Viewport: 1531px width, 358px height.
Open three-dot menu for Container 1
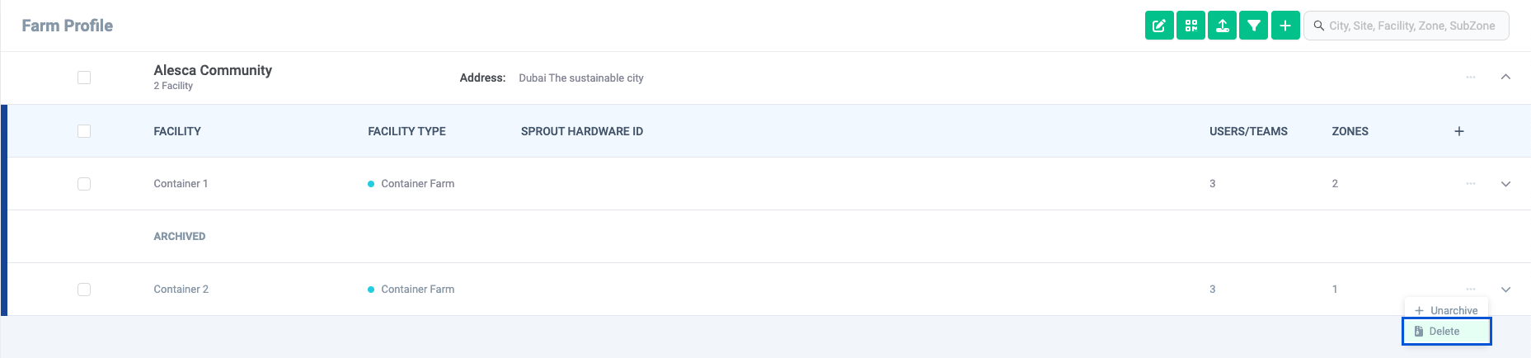pyautogui.click(x=1471, y=183)
